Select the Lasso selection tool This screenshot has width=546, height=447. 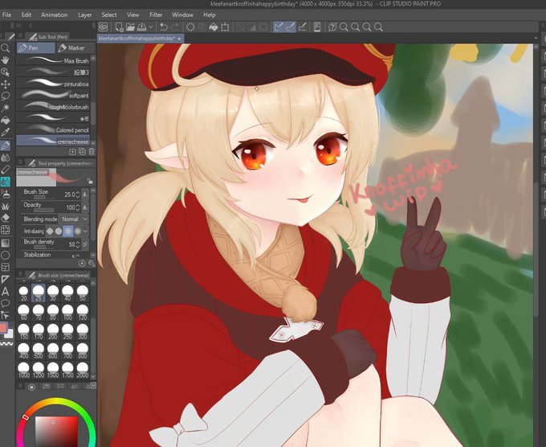coord(6,96)
